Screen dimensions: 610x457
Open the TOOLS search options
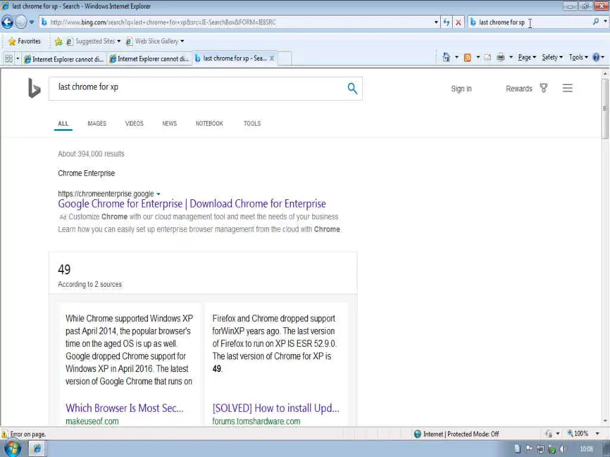click(x=252, y=124)
